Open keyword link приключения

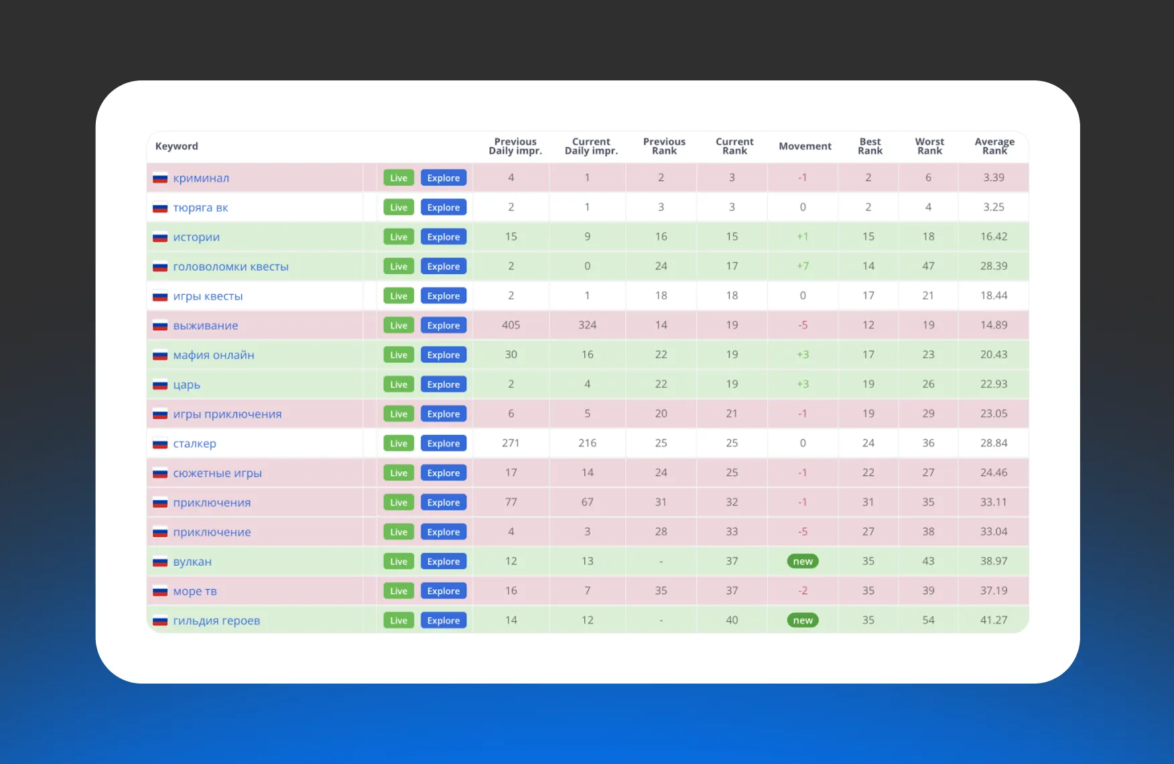(x=212, y=503)
